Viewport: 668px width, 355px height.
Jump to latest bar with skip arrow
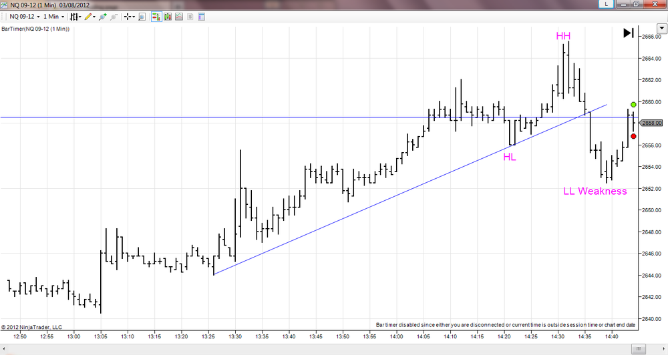(629, 33)
